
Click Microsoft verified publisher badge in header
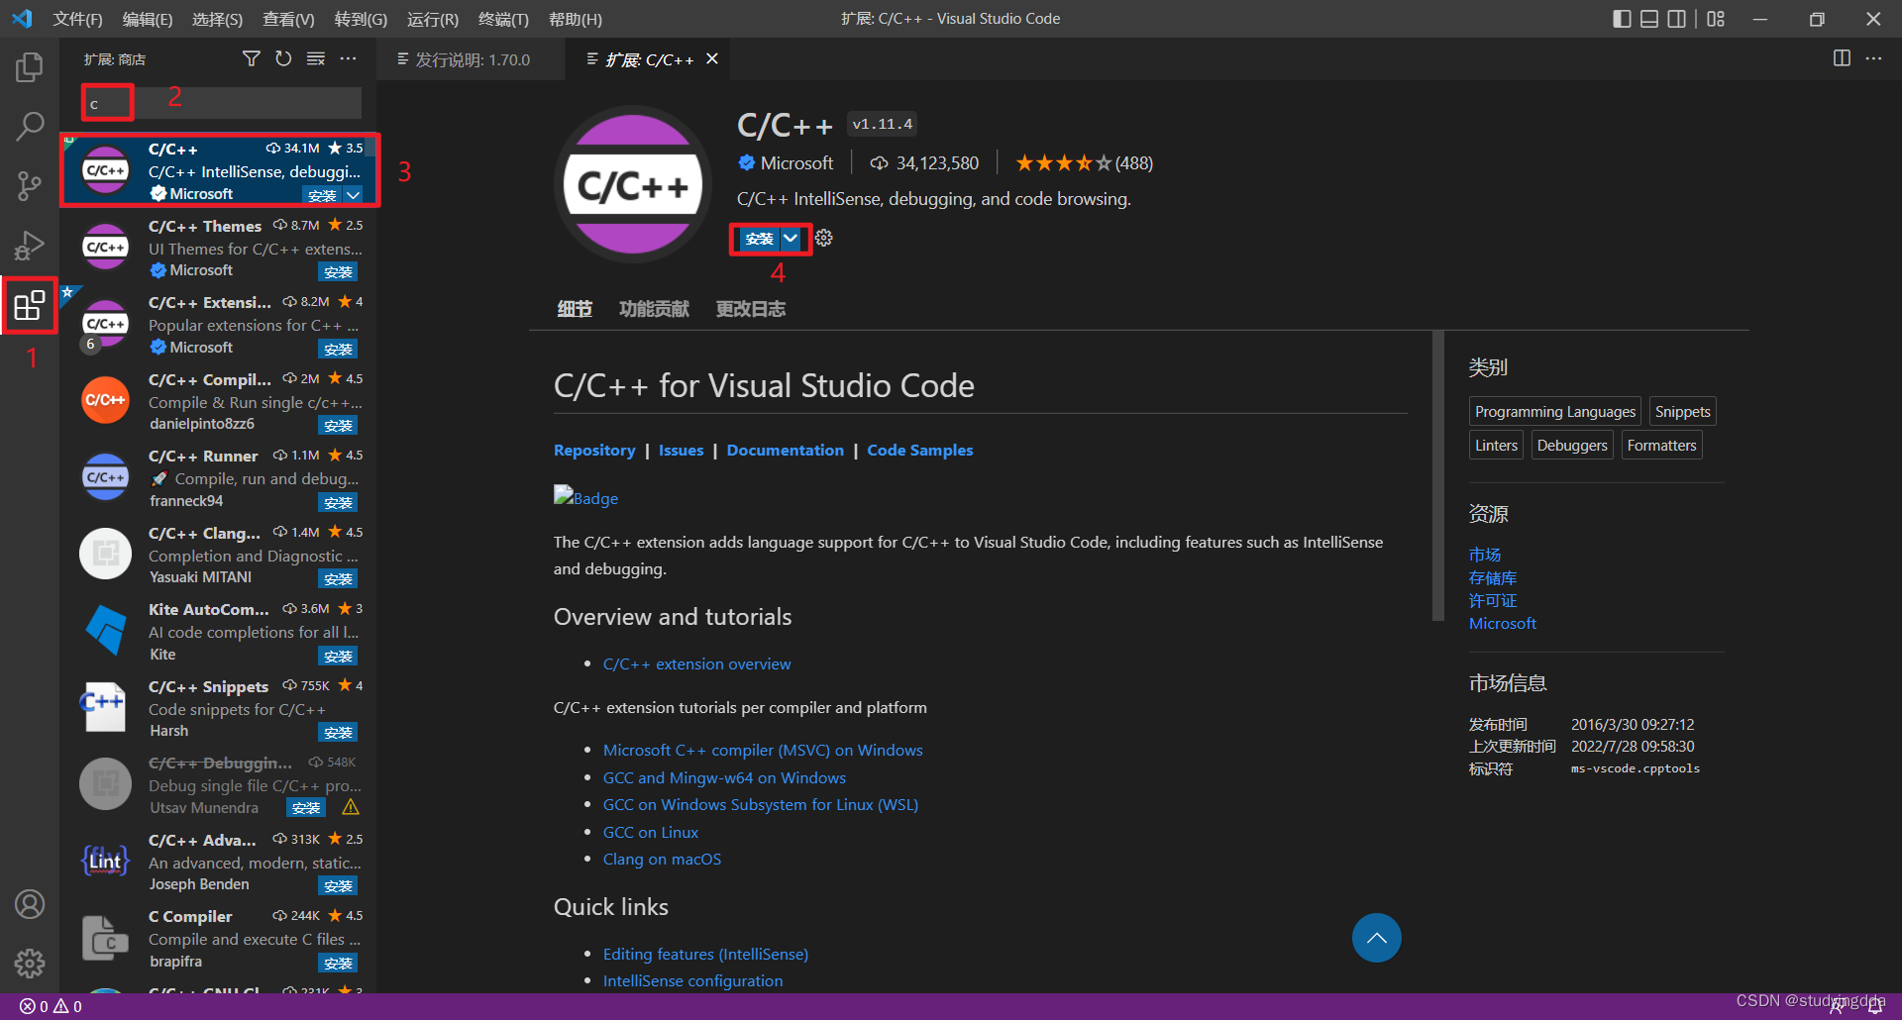coord(747,162)
